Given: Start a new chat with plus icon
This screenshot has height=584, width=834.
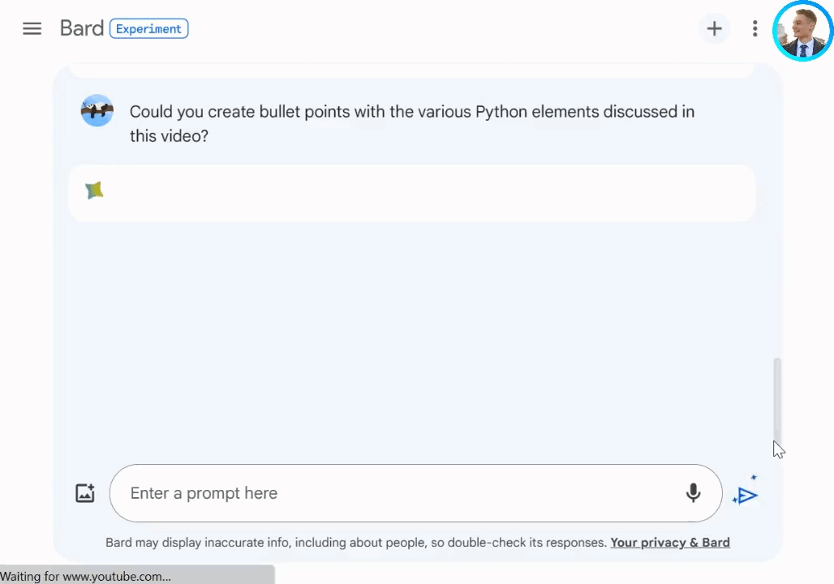Looking at the screenshot, I should [x=714, y=28].
